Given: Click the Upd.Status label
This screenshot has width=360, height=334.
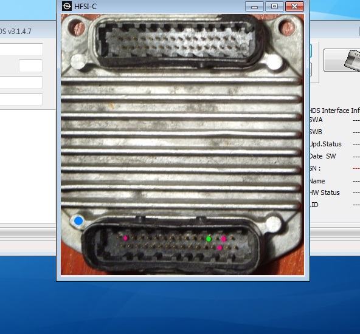Looking at the screenshot, I should point(325,144).
